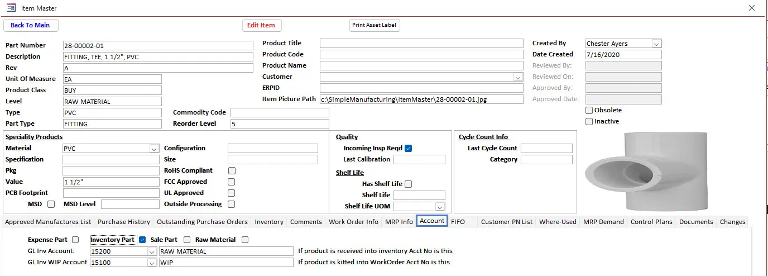Click the Unit Of Measure field
This screenshot has height=276, width=768.
point(112,79)
